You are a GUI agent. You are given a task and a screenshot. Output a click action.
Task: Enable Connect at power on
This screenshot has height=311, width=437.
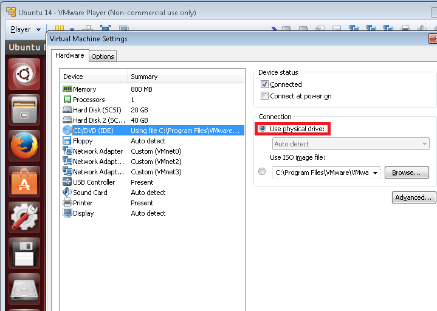pos(264,96)
